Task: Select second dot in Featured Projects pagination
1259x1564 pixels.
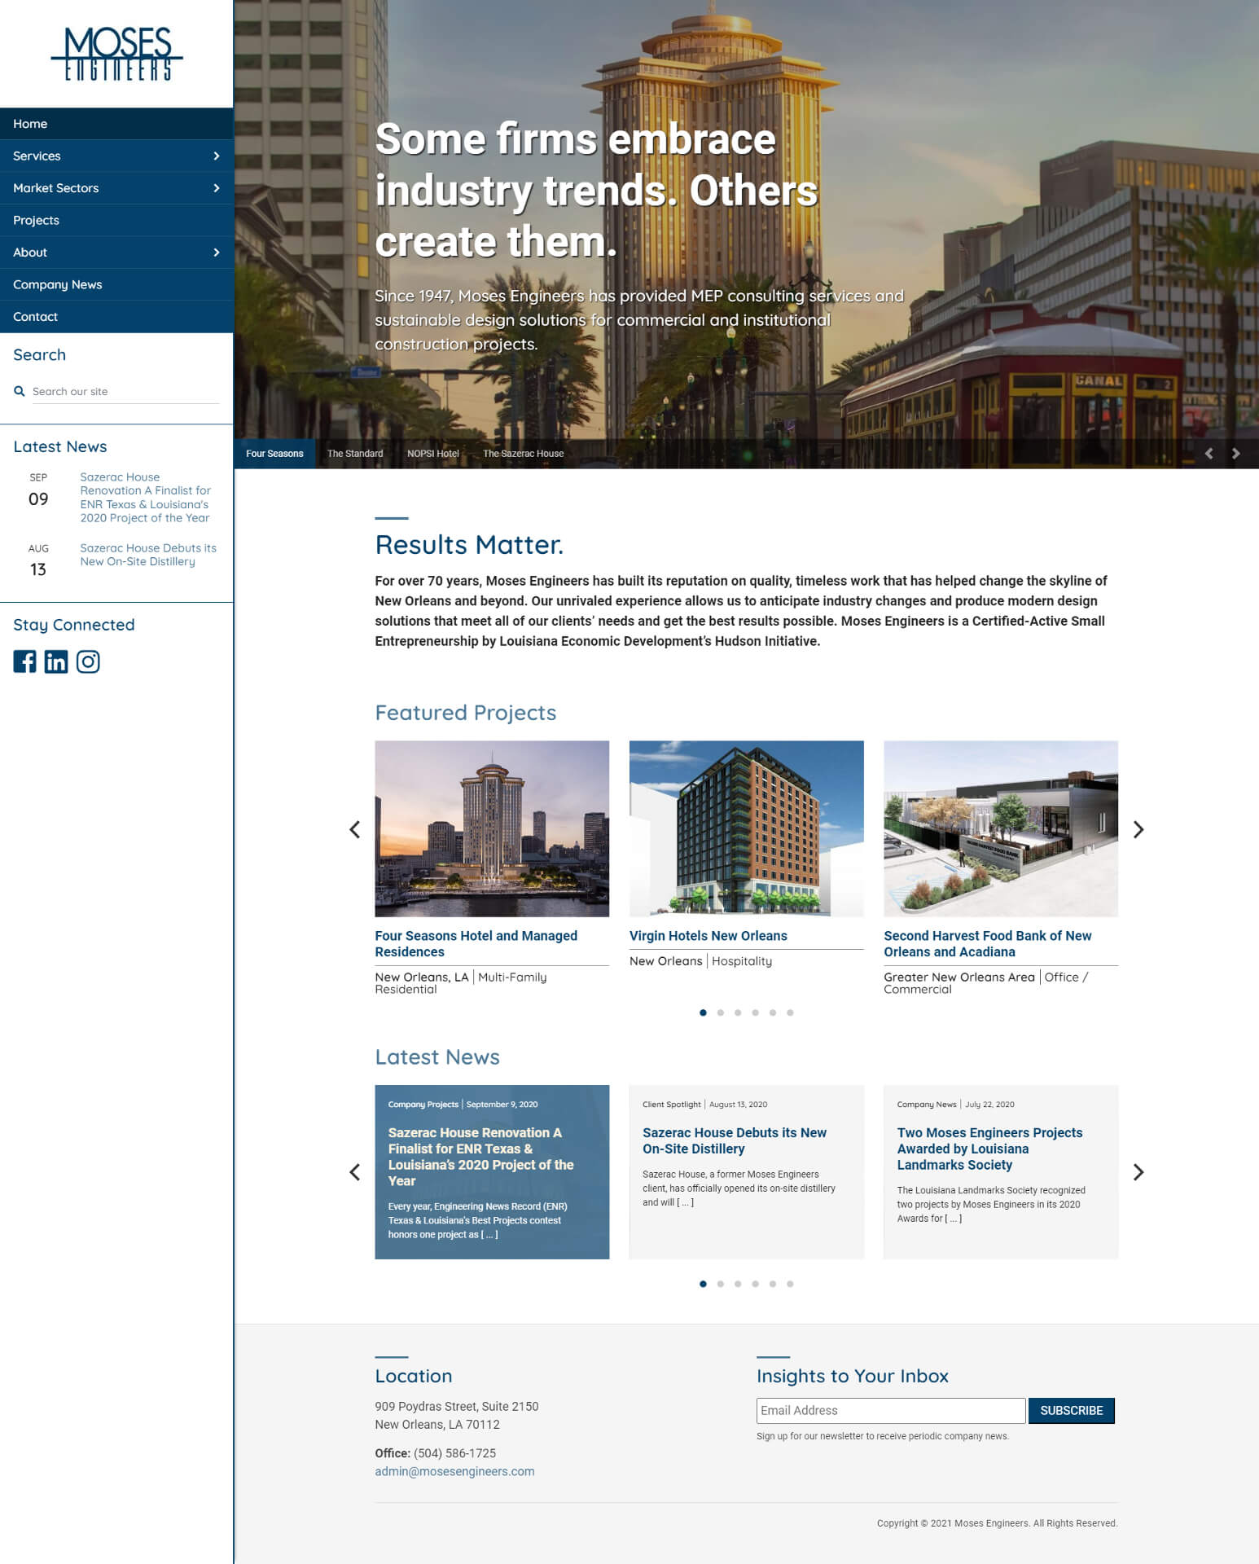Action: point(721,1013)
